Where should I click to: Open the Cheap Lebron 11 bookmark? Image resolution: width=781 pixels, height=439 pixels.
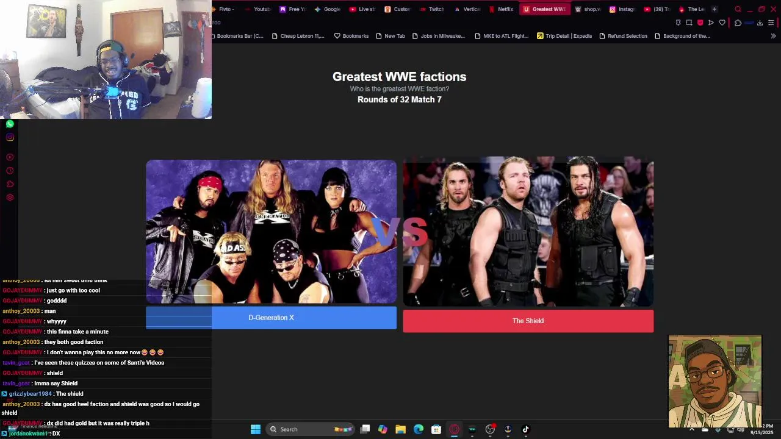click(298, 36)
